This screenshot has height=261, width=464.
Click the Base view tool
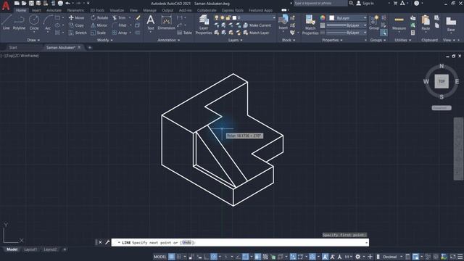point(451,24)
